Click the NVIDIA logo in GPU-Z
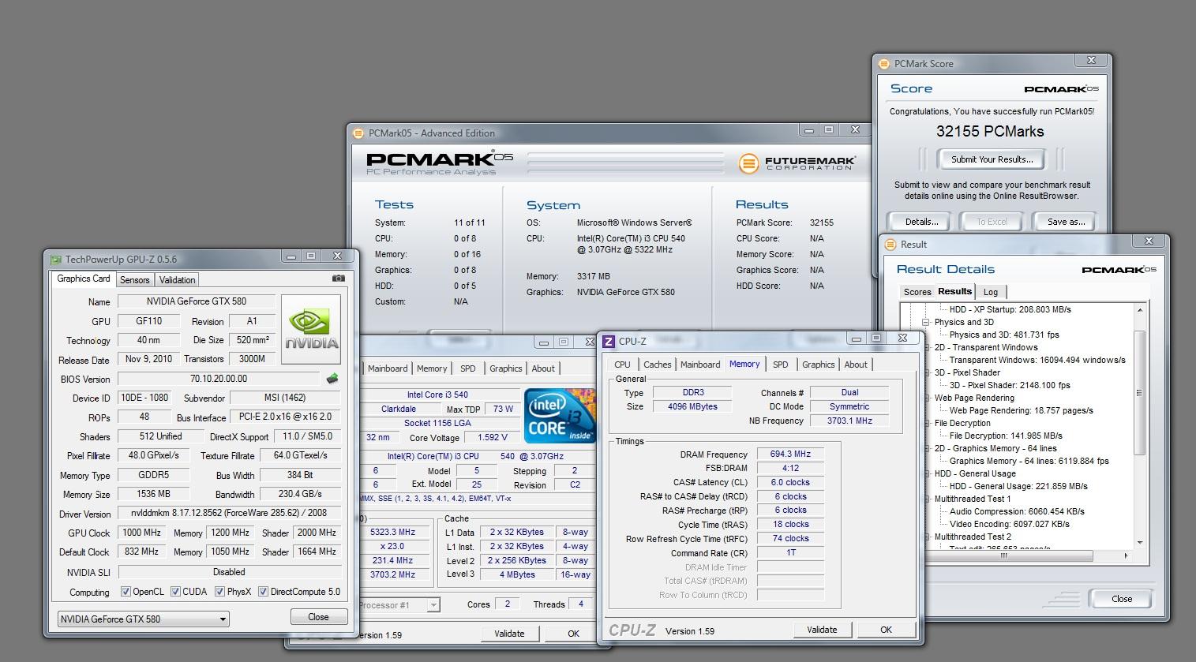 click(311, 329)
